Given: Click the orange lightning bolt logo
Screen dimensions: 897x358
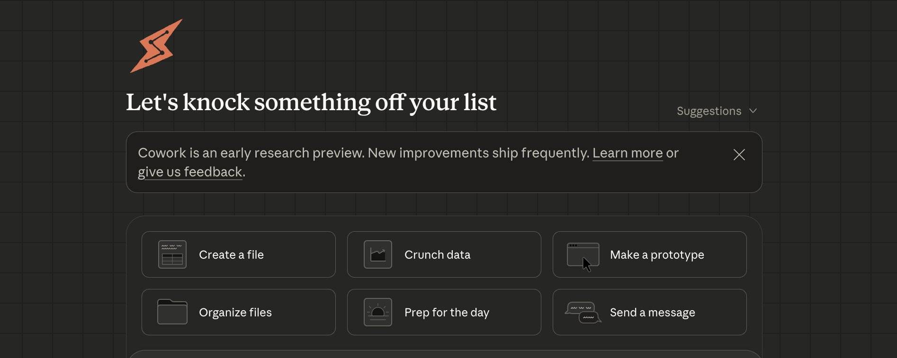Looking at the screenshot, I should click(156, 46).
